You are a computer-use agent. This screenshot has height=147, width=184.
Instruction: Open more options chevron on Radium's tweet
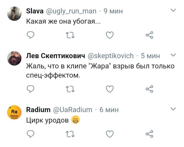(173, 109)
